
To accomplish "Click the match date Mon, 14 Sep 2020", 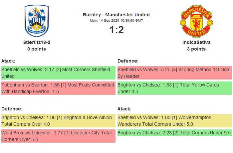I will pyautogui.click(x=116, y=21).
